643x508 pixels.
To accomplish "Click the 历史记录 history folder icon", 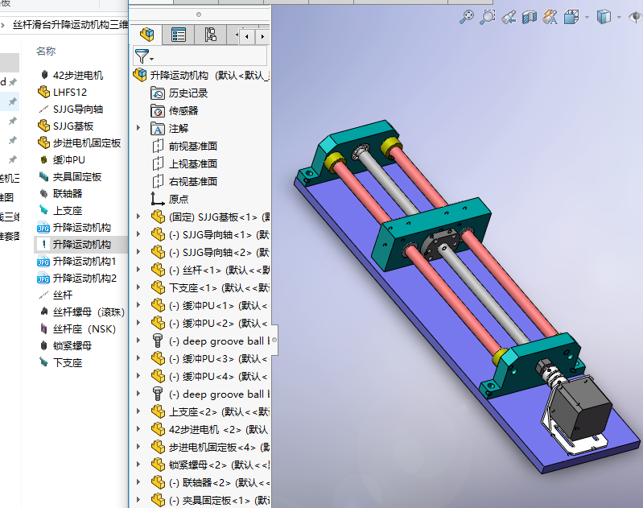I will coord(159,93).
